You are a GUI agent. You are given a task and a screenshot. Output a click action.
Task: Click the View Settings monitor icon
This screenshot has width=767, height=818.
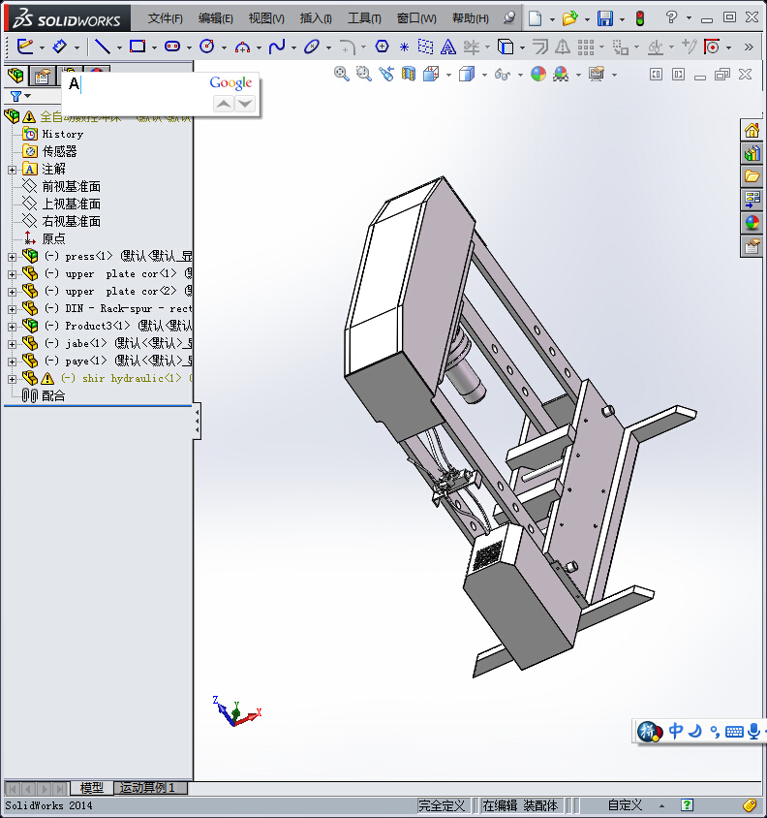point(597,74)
